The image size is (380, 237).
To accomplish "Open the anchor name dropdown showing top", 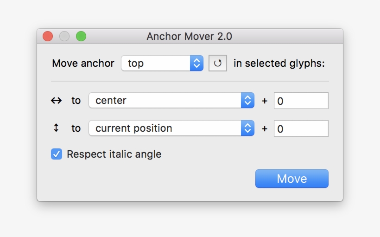I will pyautogui.click(x=162, y=63).
